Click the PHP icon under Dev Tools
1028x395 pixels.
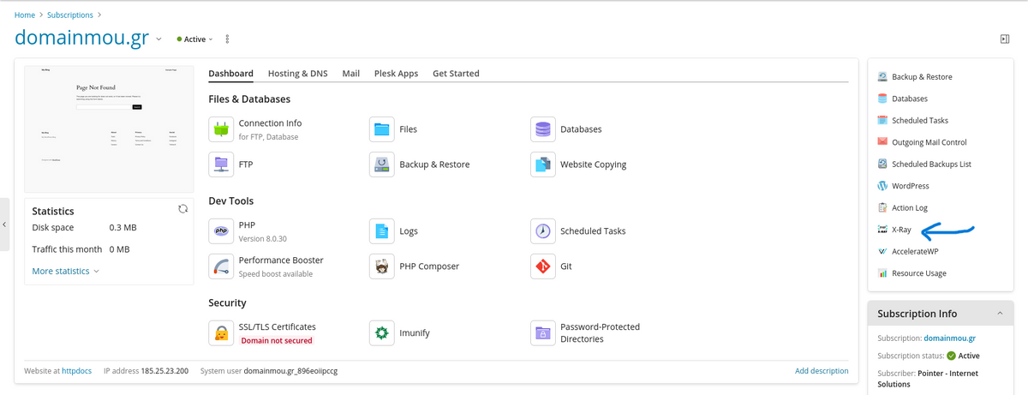tap(221, 231)
